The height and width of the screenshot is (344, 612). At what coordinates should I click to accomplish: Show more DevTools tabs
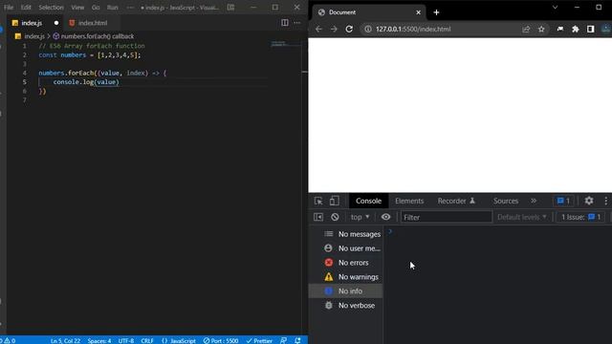click(x=534, y=201)
